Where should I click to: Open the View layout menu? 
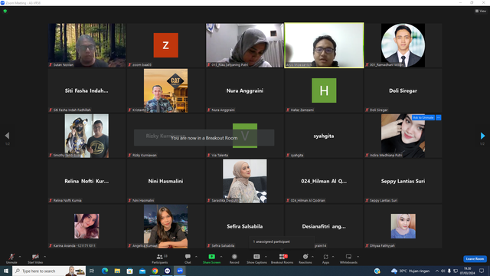[x=481, y=11]
